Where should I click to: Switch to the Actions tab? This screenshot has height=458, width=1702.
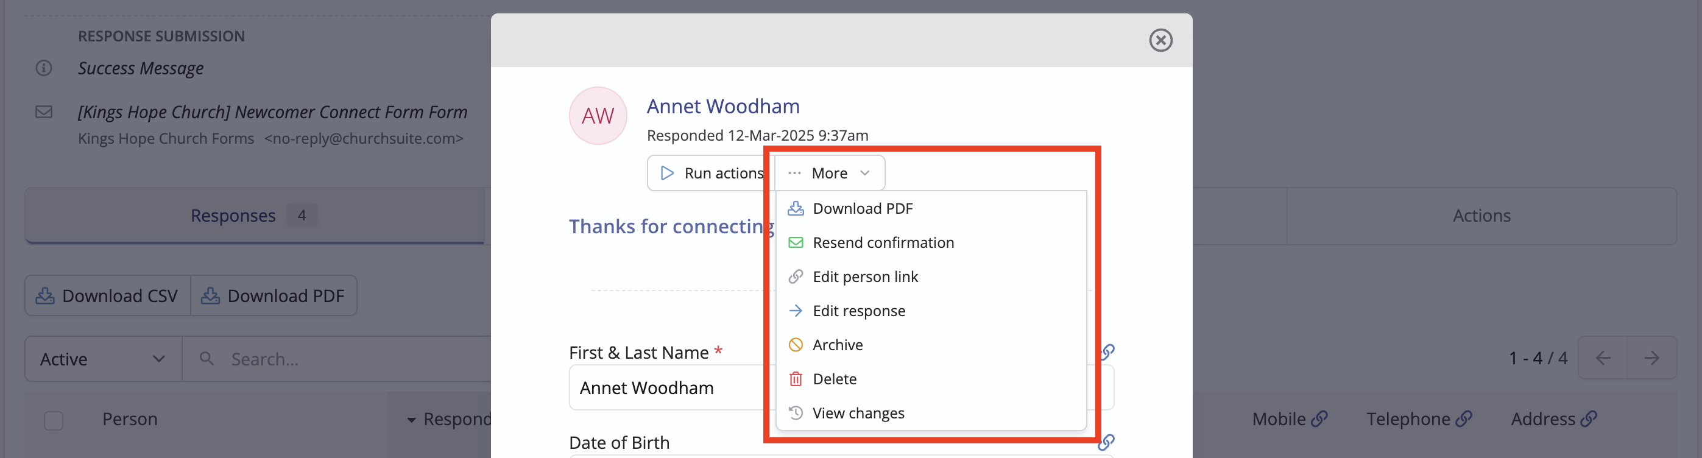click(x=1481, y=216)
